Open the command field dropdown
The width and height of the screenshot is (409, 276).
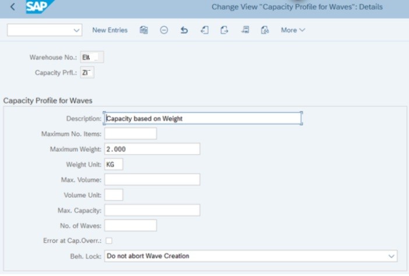77,30
